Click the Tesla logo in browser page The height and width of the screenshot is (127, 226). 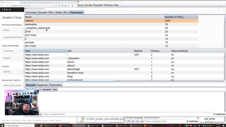tap(6, 10)
